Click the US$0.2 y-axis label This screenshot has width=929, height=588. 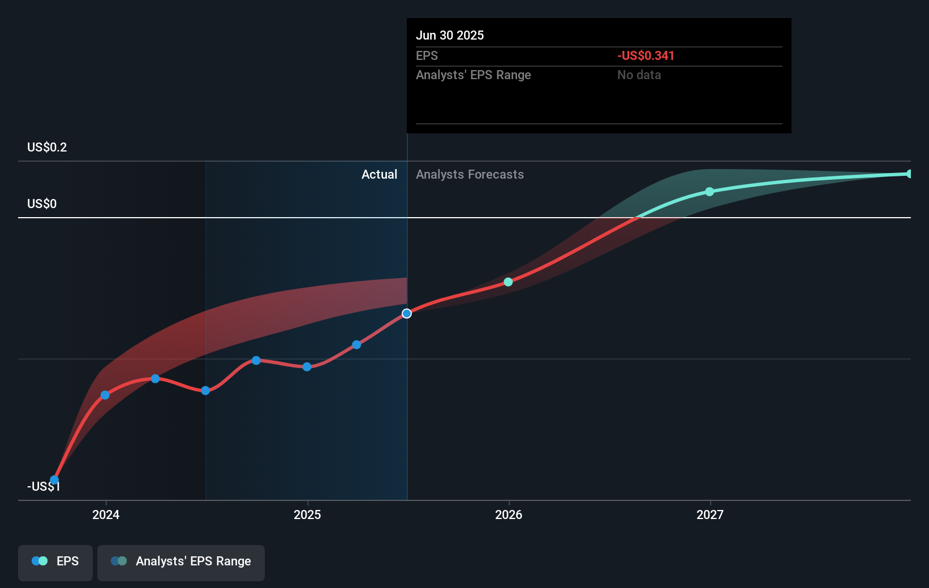click(47, 148)
